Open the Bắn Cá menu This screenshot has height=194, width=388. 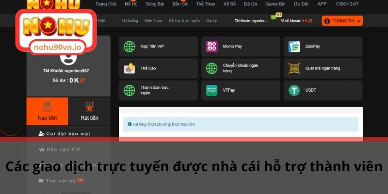180,4
